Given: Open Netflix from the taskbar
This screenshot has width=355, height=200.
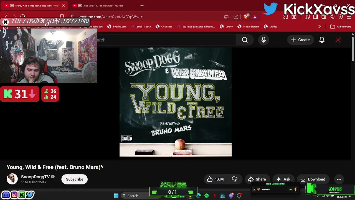Looking at the screenshot, I should tap(215, 196).
